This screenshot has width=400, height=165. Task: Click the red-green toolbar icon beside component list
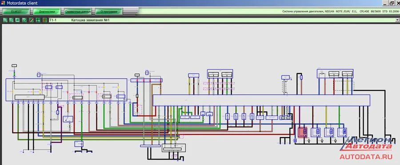44,20
